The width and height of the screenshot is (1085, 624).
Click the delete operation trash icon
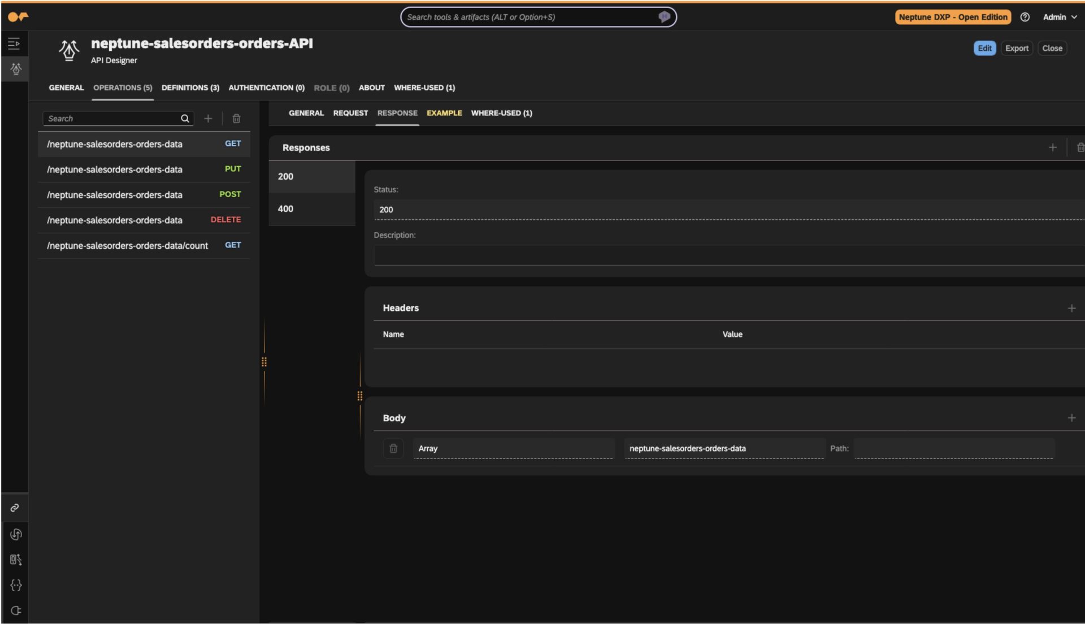click(x=236, y=119)
